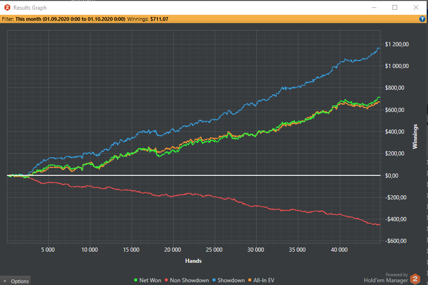Image resolution: width=428 pixels, height=285 pixels.
Task: Click the blue Showdown color swatch
Action: point(214,280)
